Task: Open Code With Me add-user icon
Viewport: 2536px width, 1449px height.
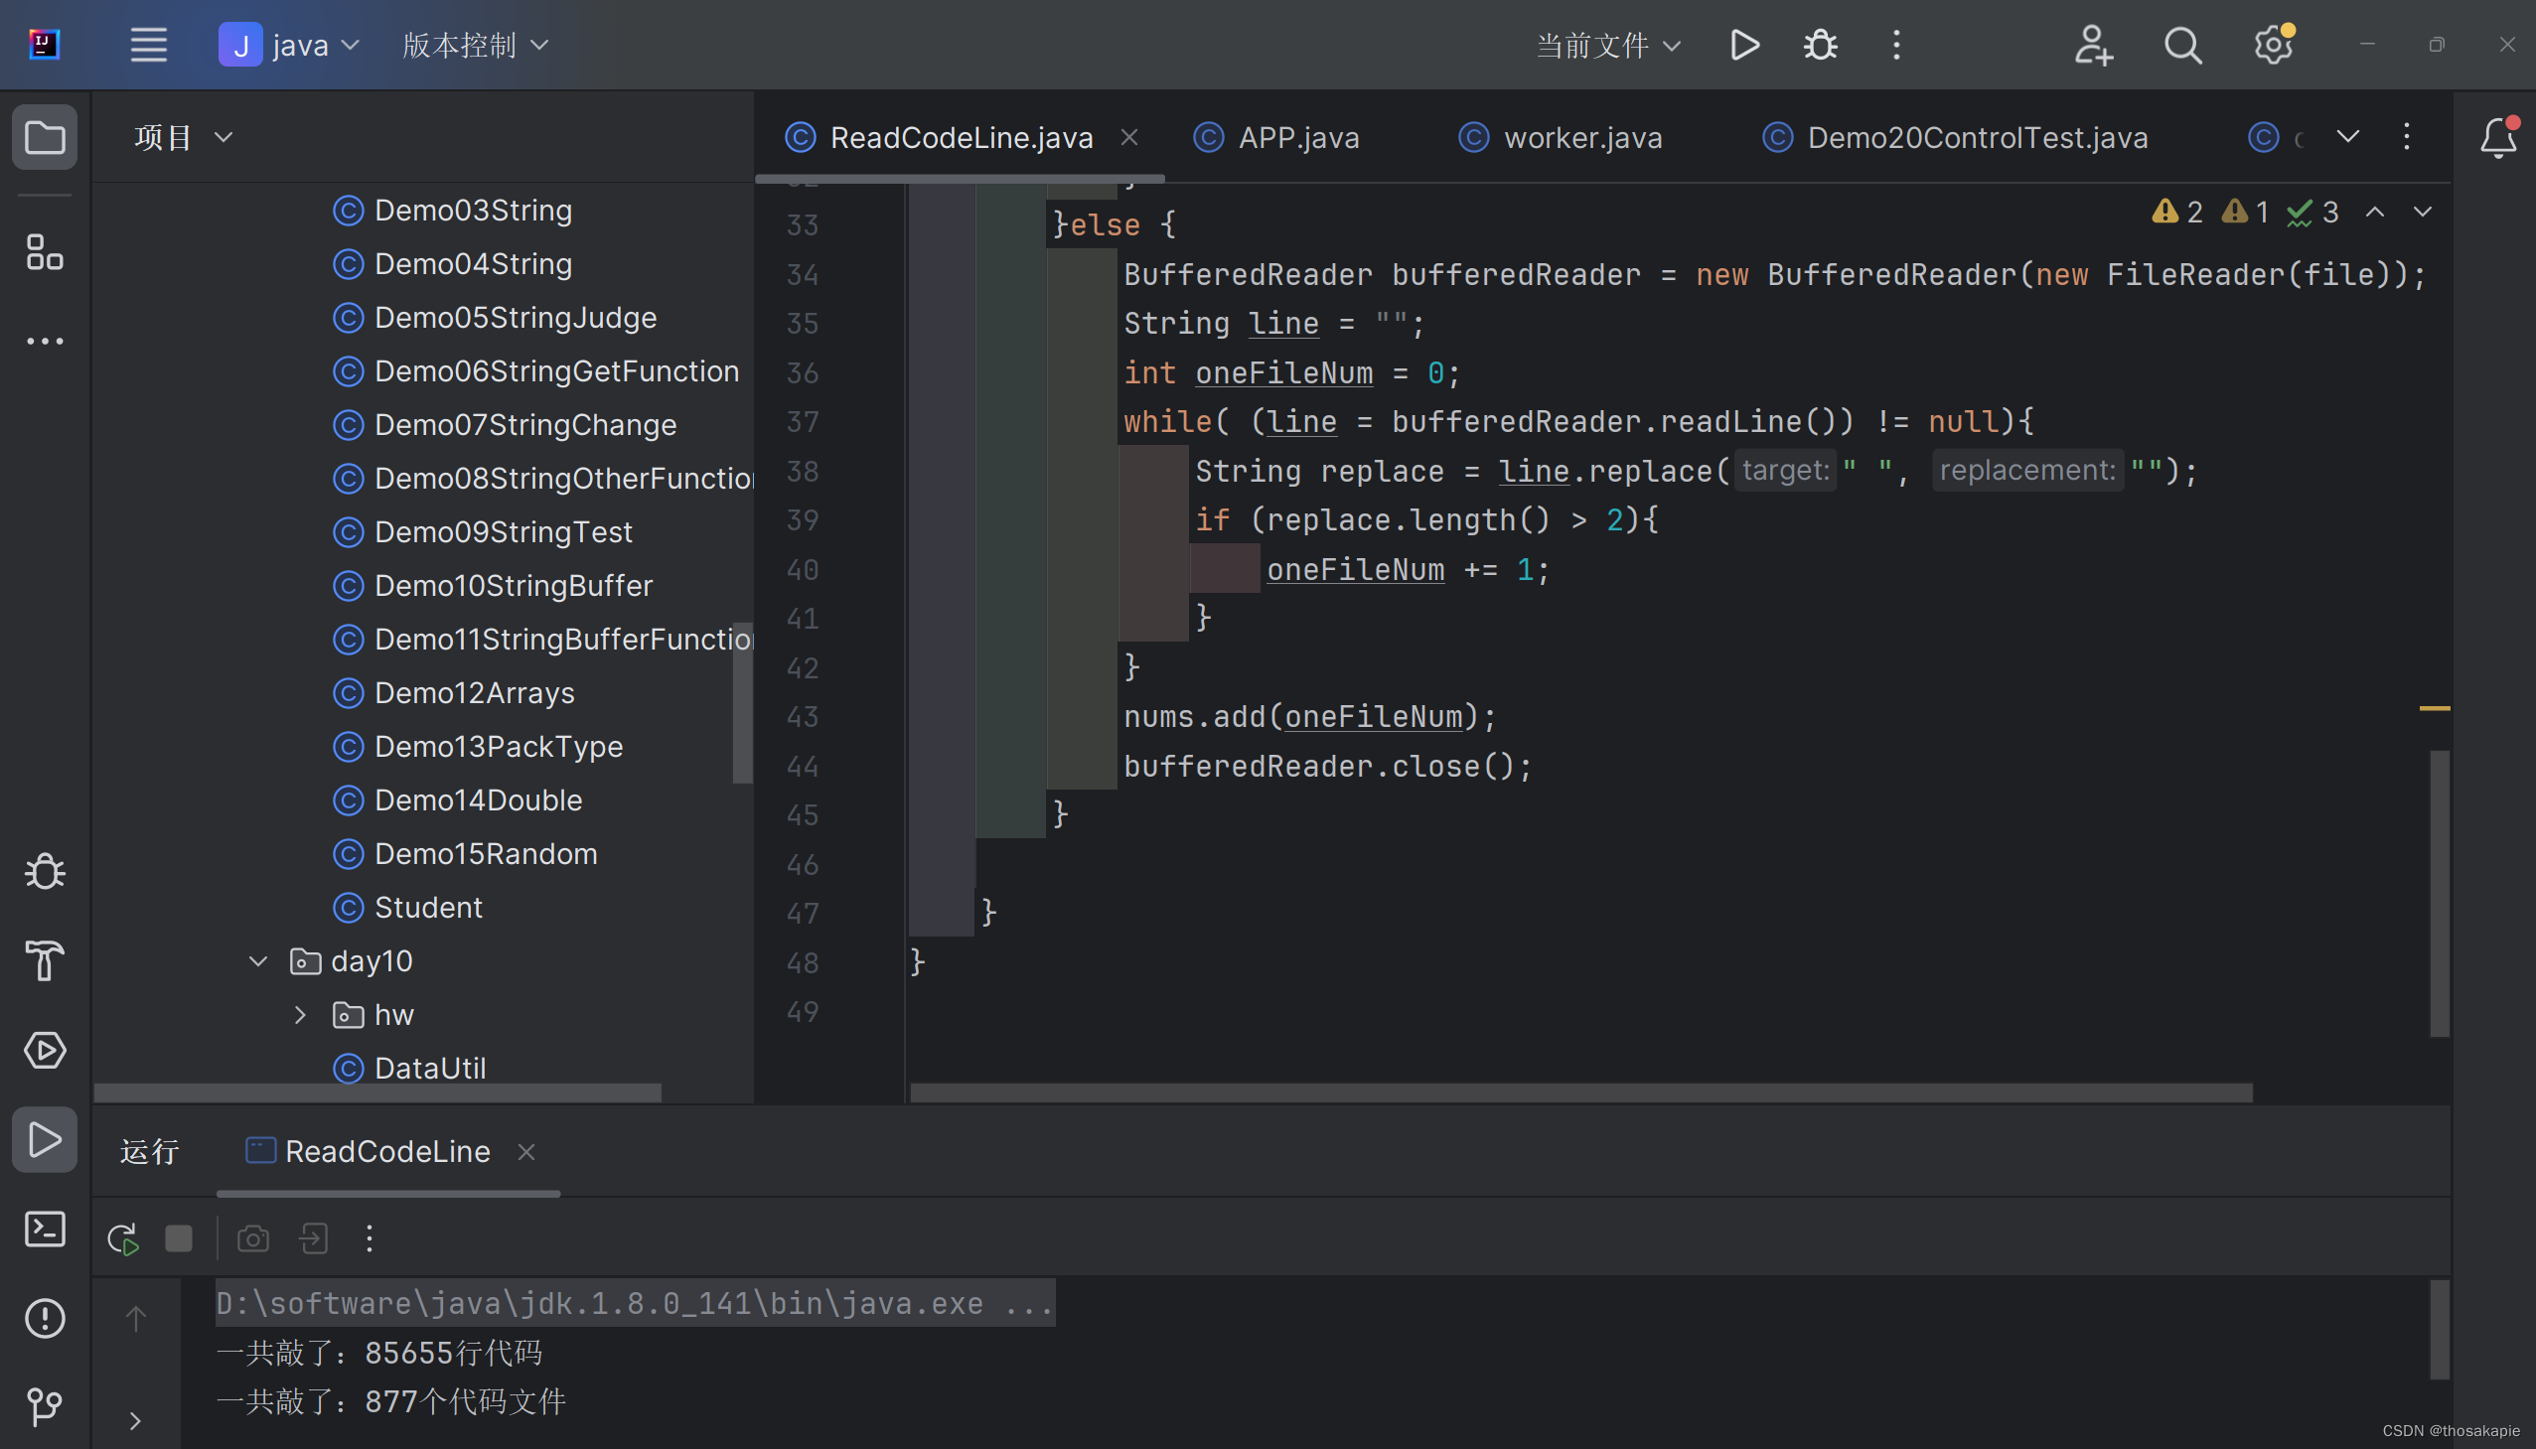Action: pos(2093,45)
